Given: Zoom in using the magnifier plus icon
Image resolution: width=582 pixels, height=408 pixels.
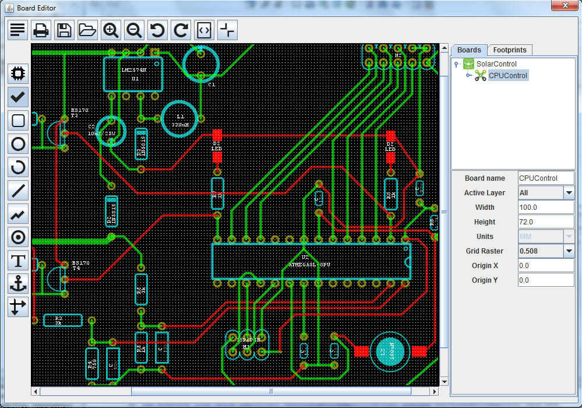Looking at the screenshot, I should (111, 30).
